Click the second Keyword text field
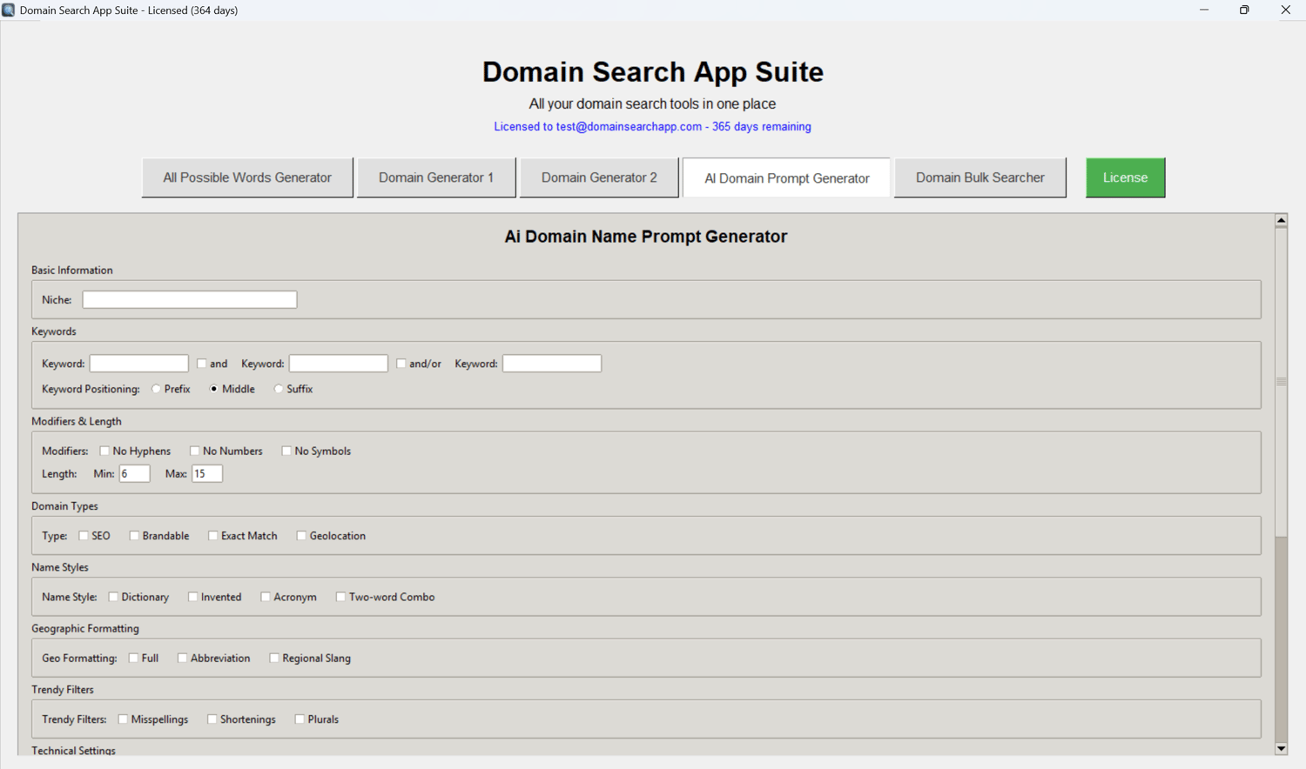 click(x=339, y=364)
